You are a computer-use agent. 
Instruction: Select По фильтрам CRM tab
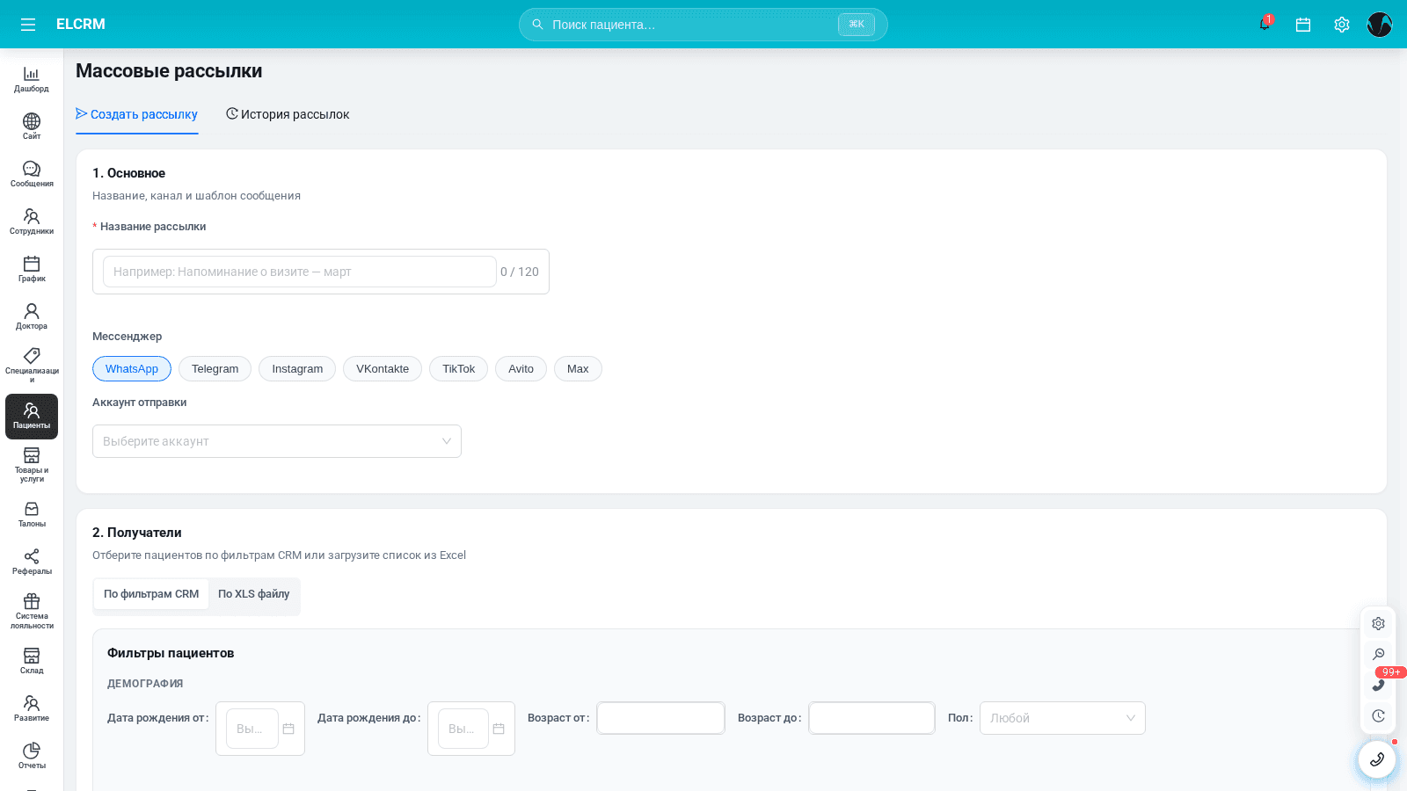pos(151,594)
